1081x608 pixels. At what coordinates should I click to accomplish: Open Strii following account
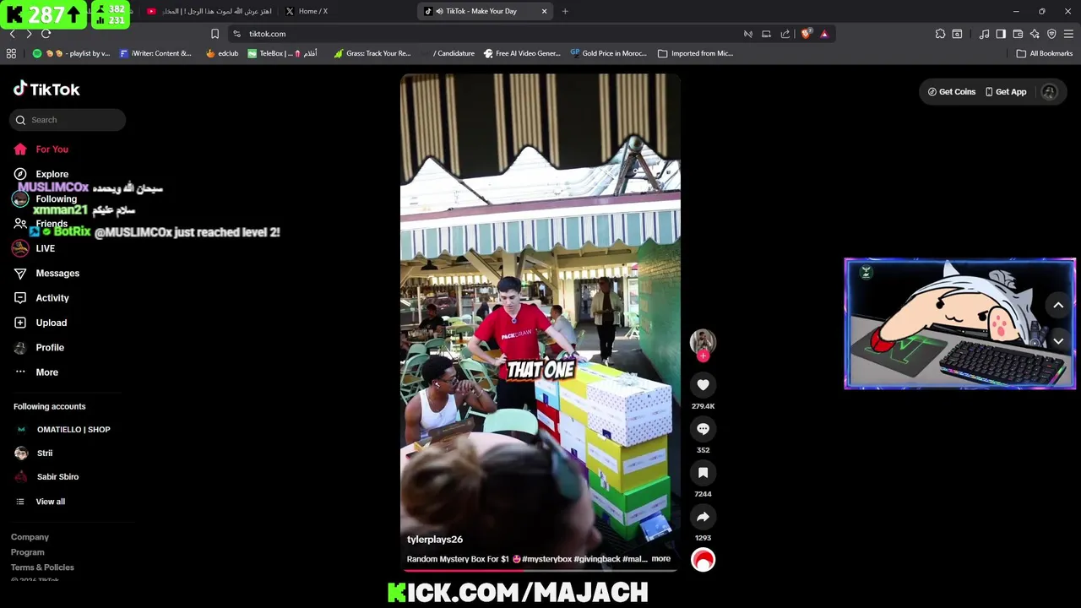tap(34, 453)
